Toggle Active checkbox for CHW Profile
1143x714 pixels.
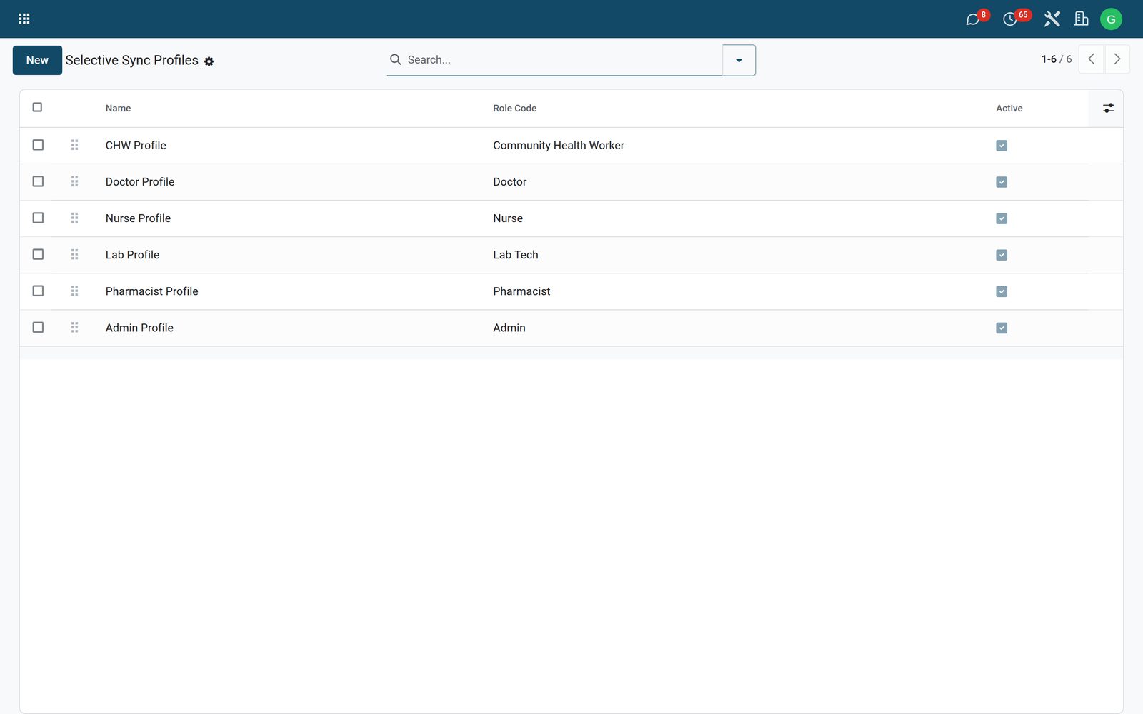click(x=1002, y=146)
